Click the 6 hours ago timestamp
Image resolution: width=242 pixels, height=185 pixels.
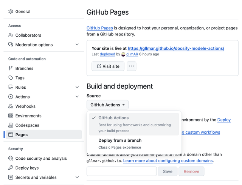click(x=149, y=54)
